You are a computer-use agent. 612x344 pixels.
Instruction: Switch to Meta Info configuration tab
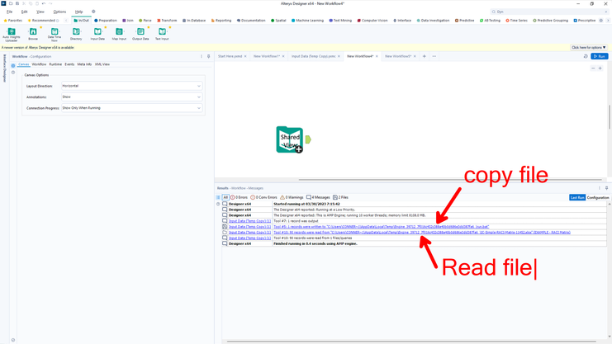click(x=84, y=64)
